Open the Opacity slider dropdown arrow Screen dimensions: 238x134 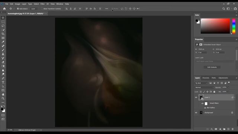(228, 87)
